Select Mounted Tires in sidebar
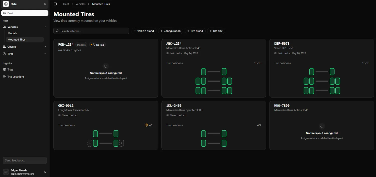Screen dimensions: 376x177 25,39
